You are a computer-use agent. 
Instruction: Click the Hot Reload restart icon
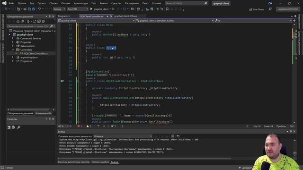[125, 9]
